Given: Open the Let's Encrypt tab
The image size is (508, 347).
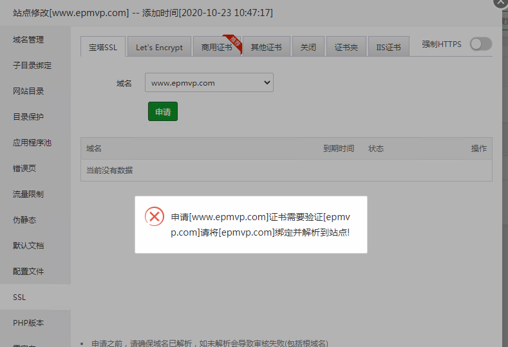Looking at the screenshot, I should click(x=159, y=46).
